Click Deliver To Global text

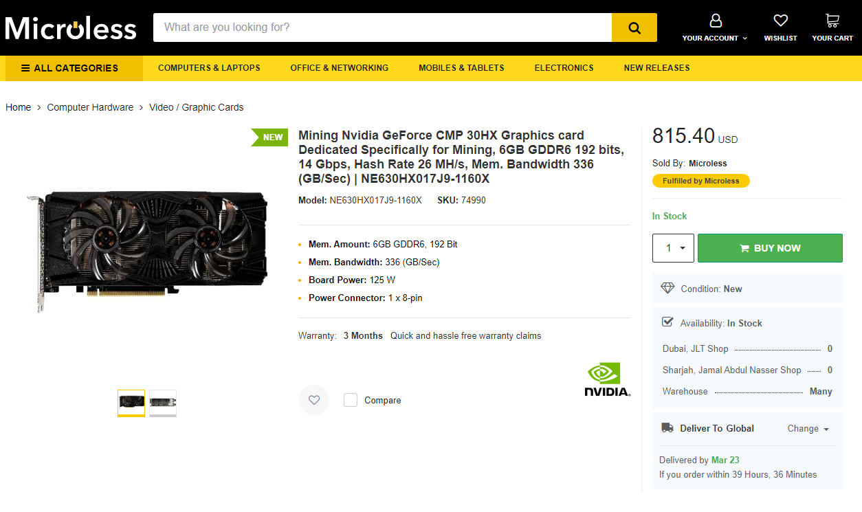pos(717,428)
